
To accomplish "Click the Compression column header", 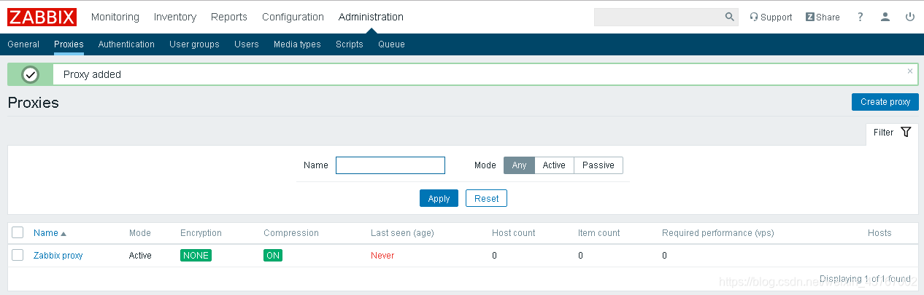I will click(291, 233).
